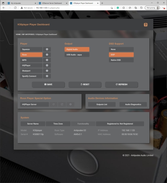Click the Functionality button
The image size is (167, 183).
click(83, 124)
